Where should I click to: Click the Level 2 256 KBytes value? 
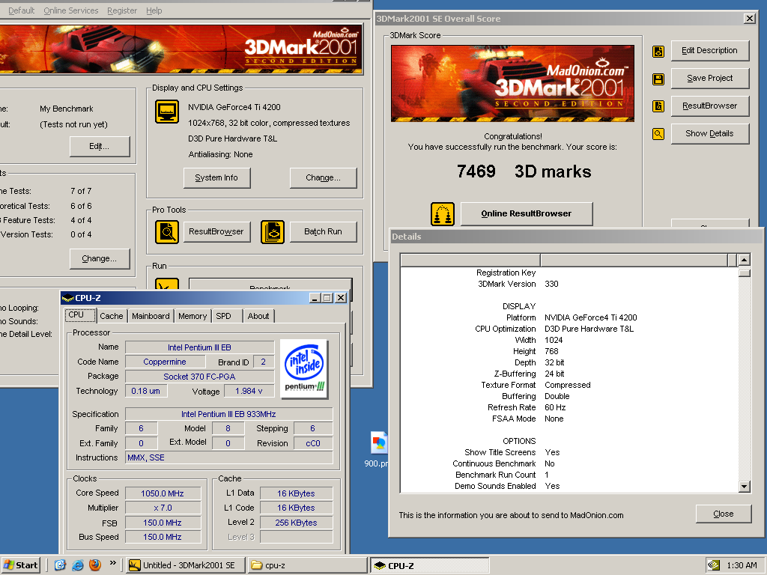[297, 523]
